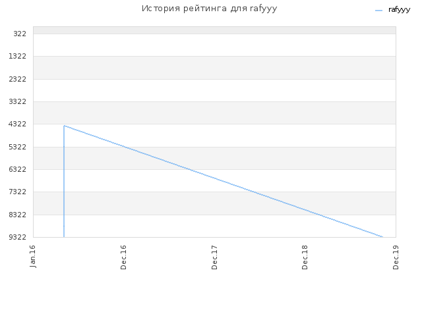This screenshot has width=422, height=316.
Task: Click the 7322 y-axis label
Action: (18, 192)
